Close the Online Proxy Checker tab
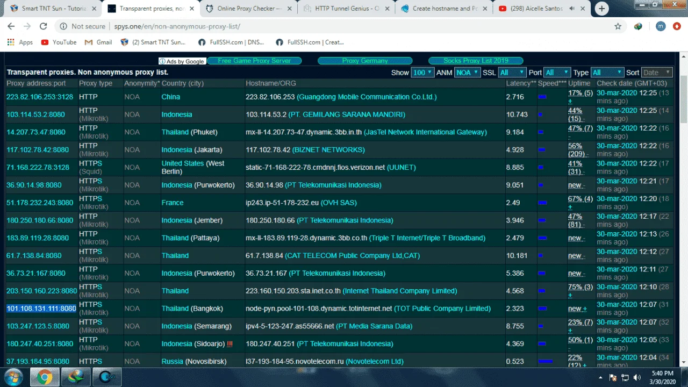Image resolution: width=688 pixels, height=387 pixels. pos(288,9)
